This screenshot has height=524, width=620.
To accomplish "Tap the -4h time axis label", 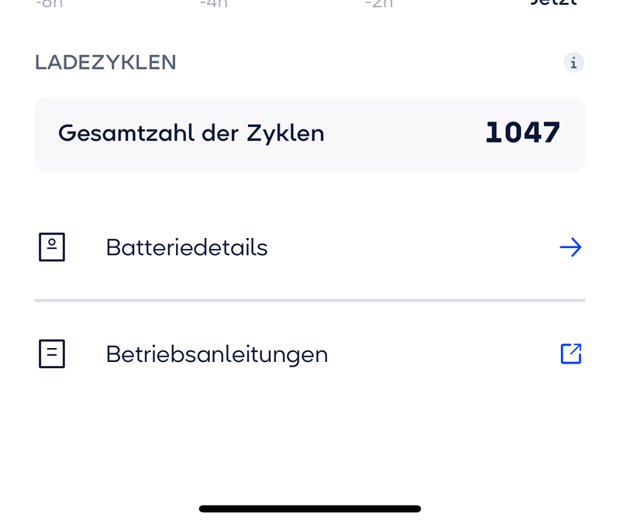I will [213, 3].
